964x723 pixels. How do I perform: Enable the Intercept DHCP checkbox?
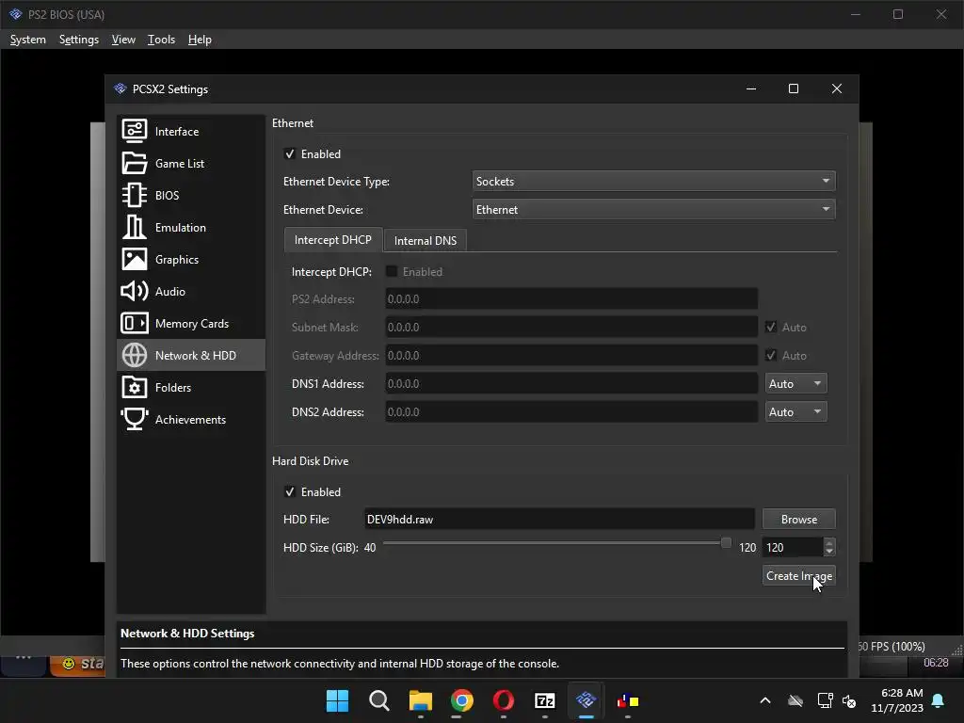click(x=391, y=271)
